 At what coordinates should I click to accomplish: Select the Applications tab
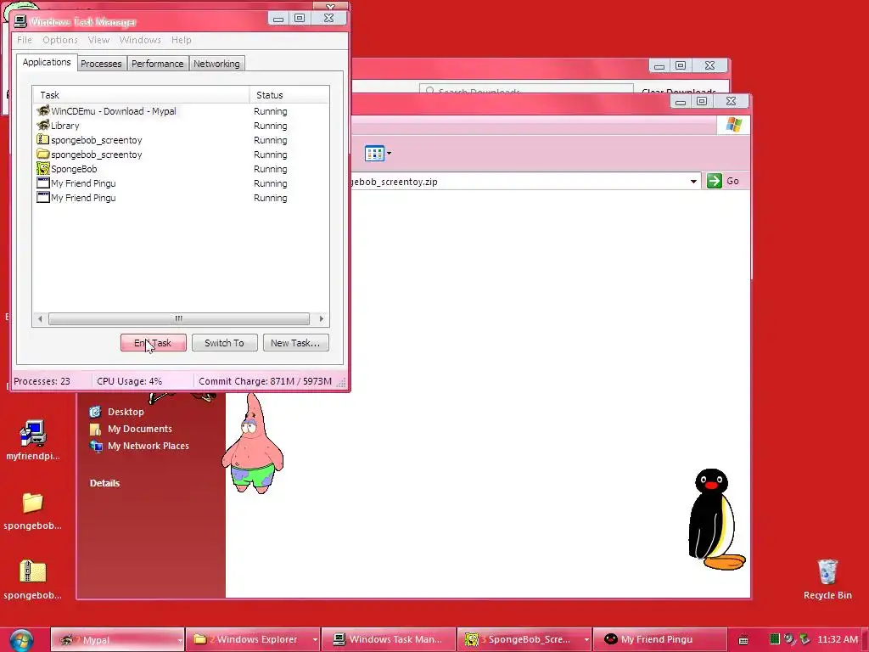[47, 62]
